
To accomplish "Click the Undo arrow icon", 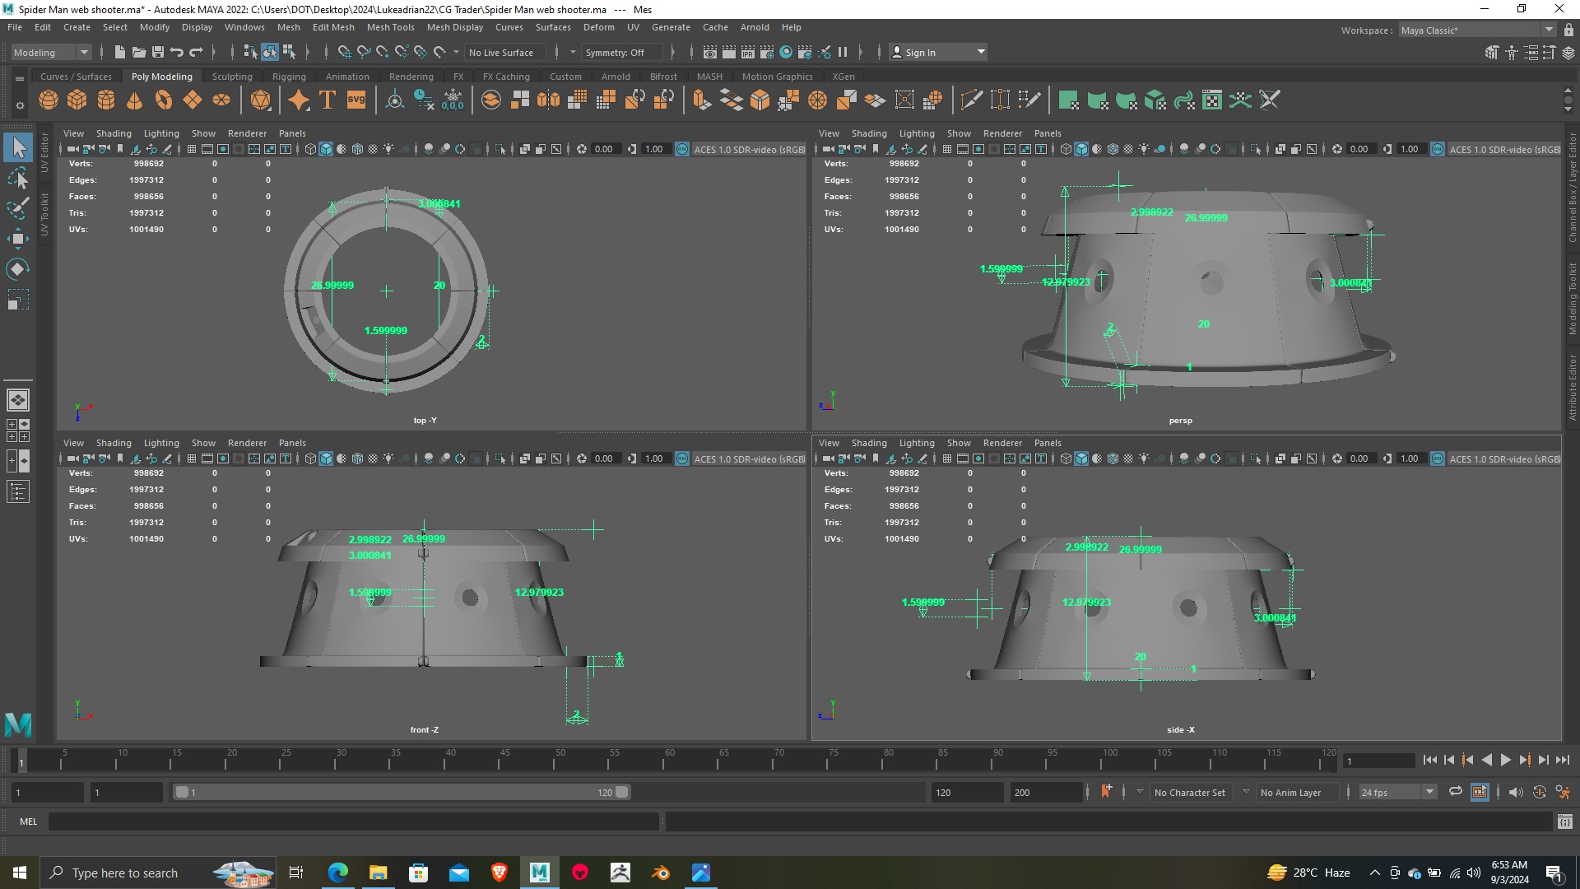I will 177,53.
